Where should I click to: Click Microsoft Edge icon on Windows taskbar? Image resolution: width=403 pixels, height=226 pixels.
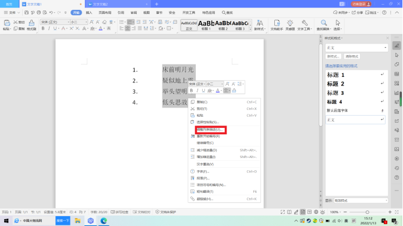104,221
